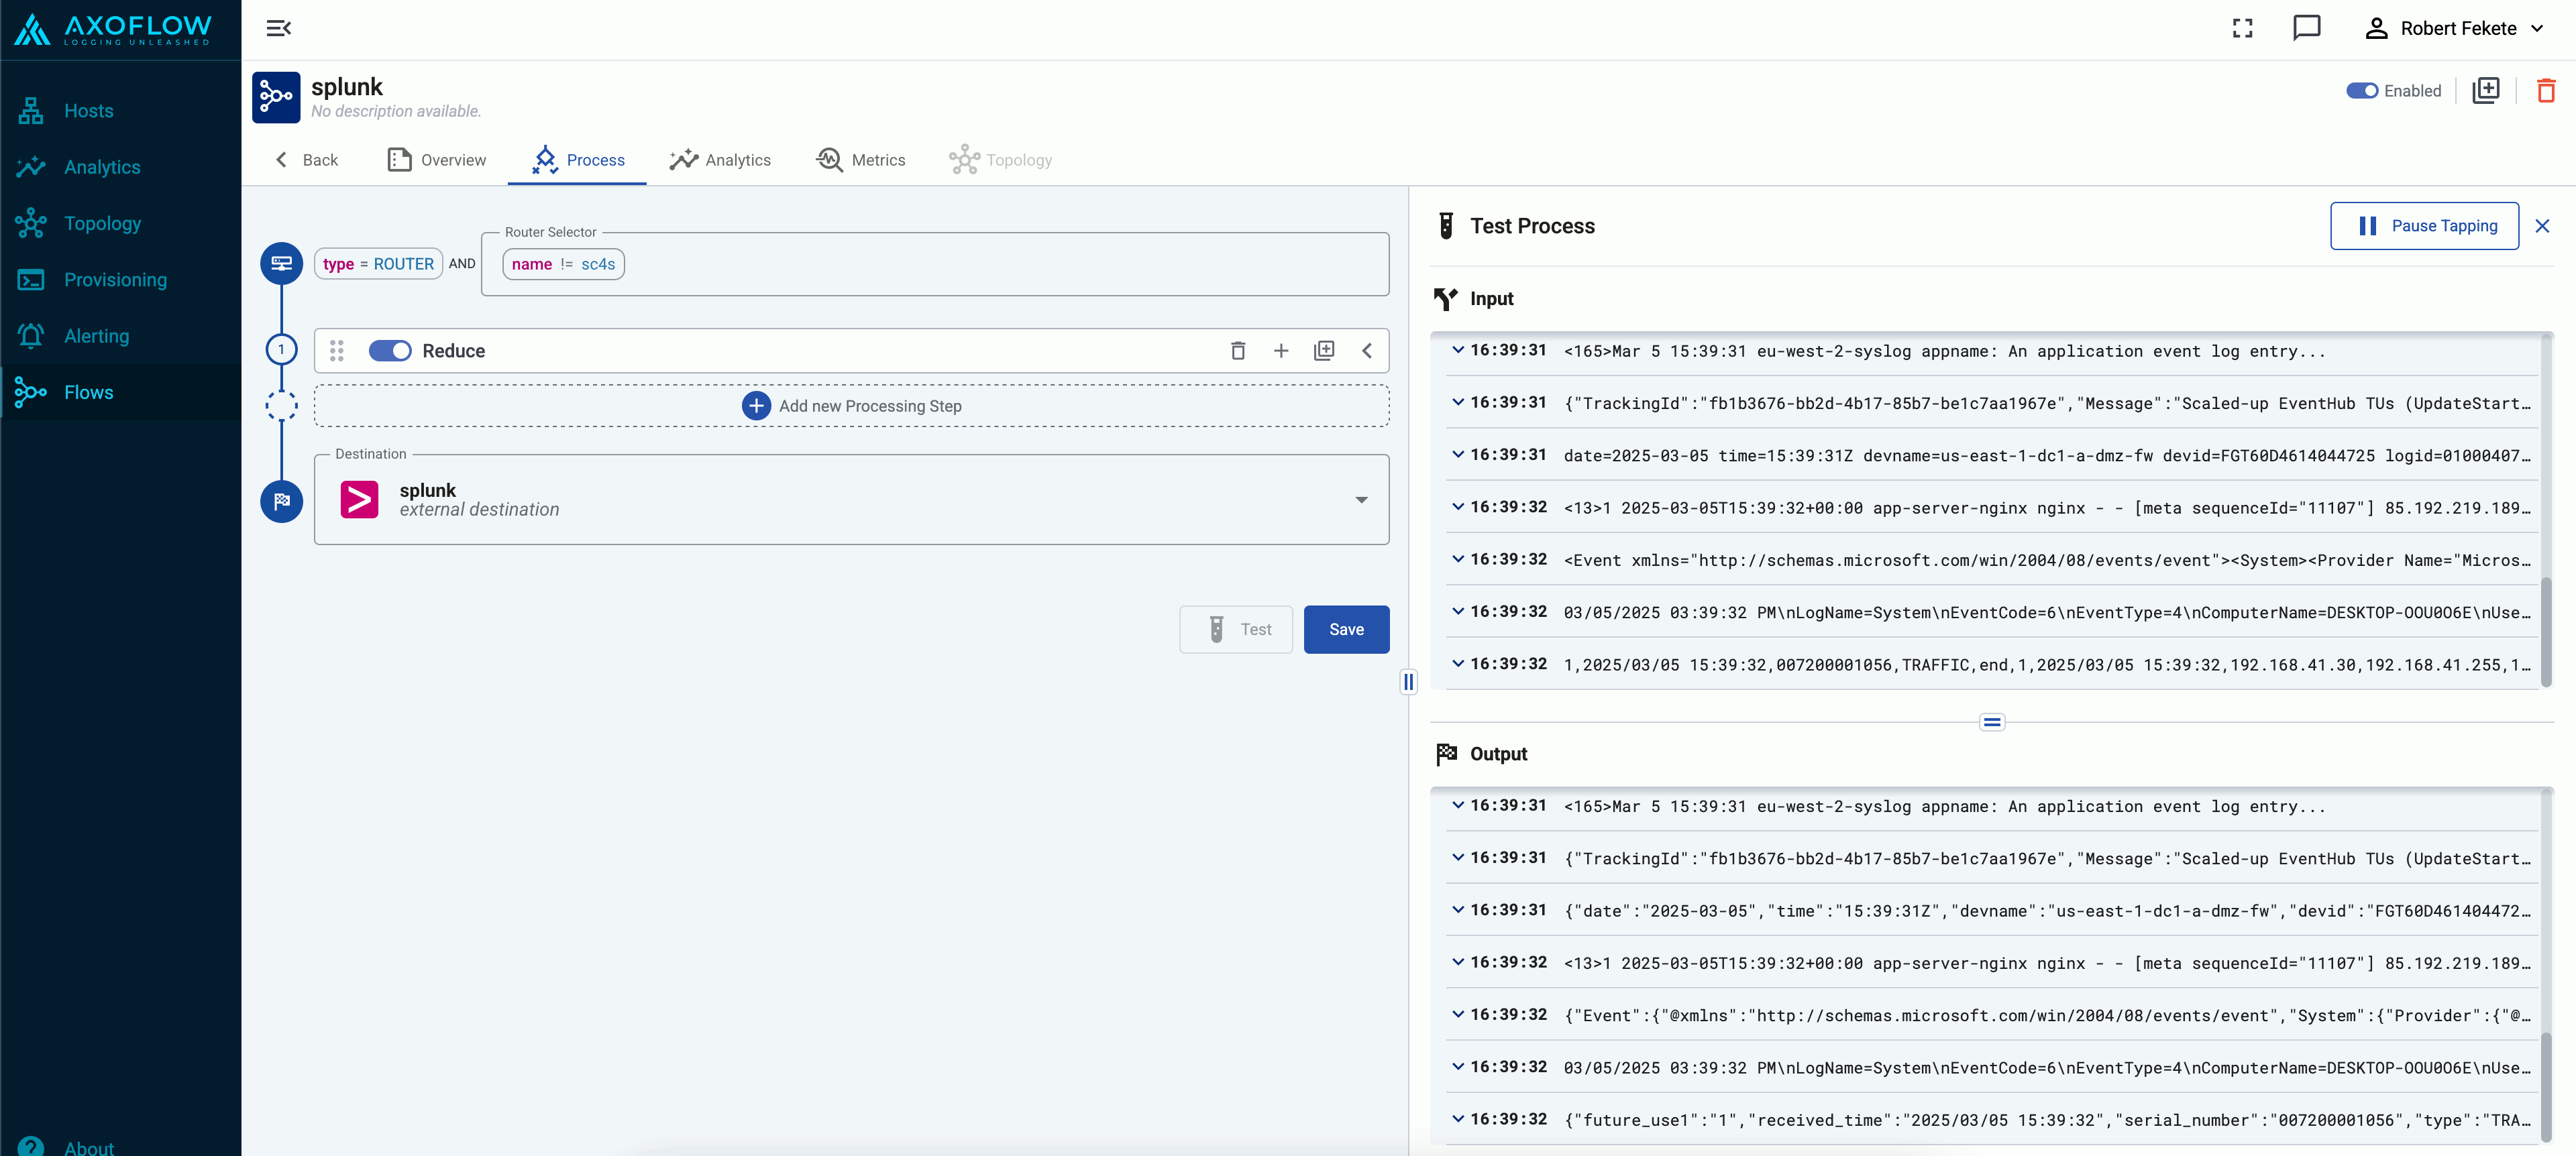Open the splunk destination dropdown
This screenshot has height=1156, width=2576.
pos(1361,500)
